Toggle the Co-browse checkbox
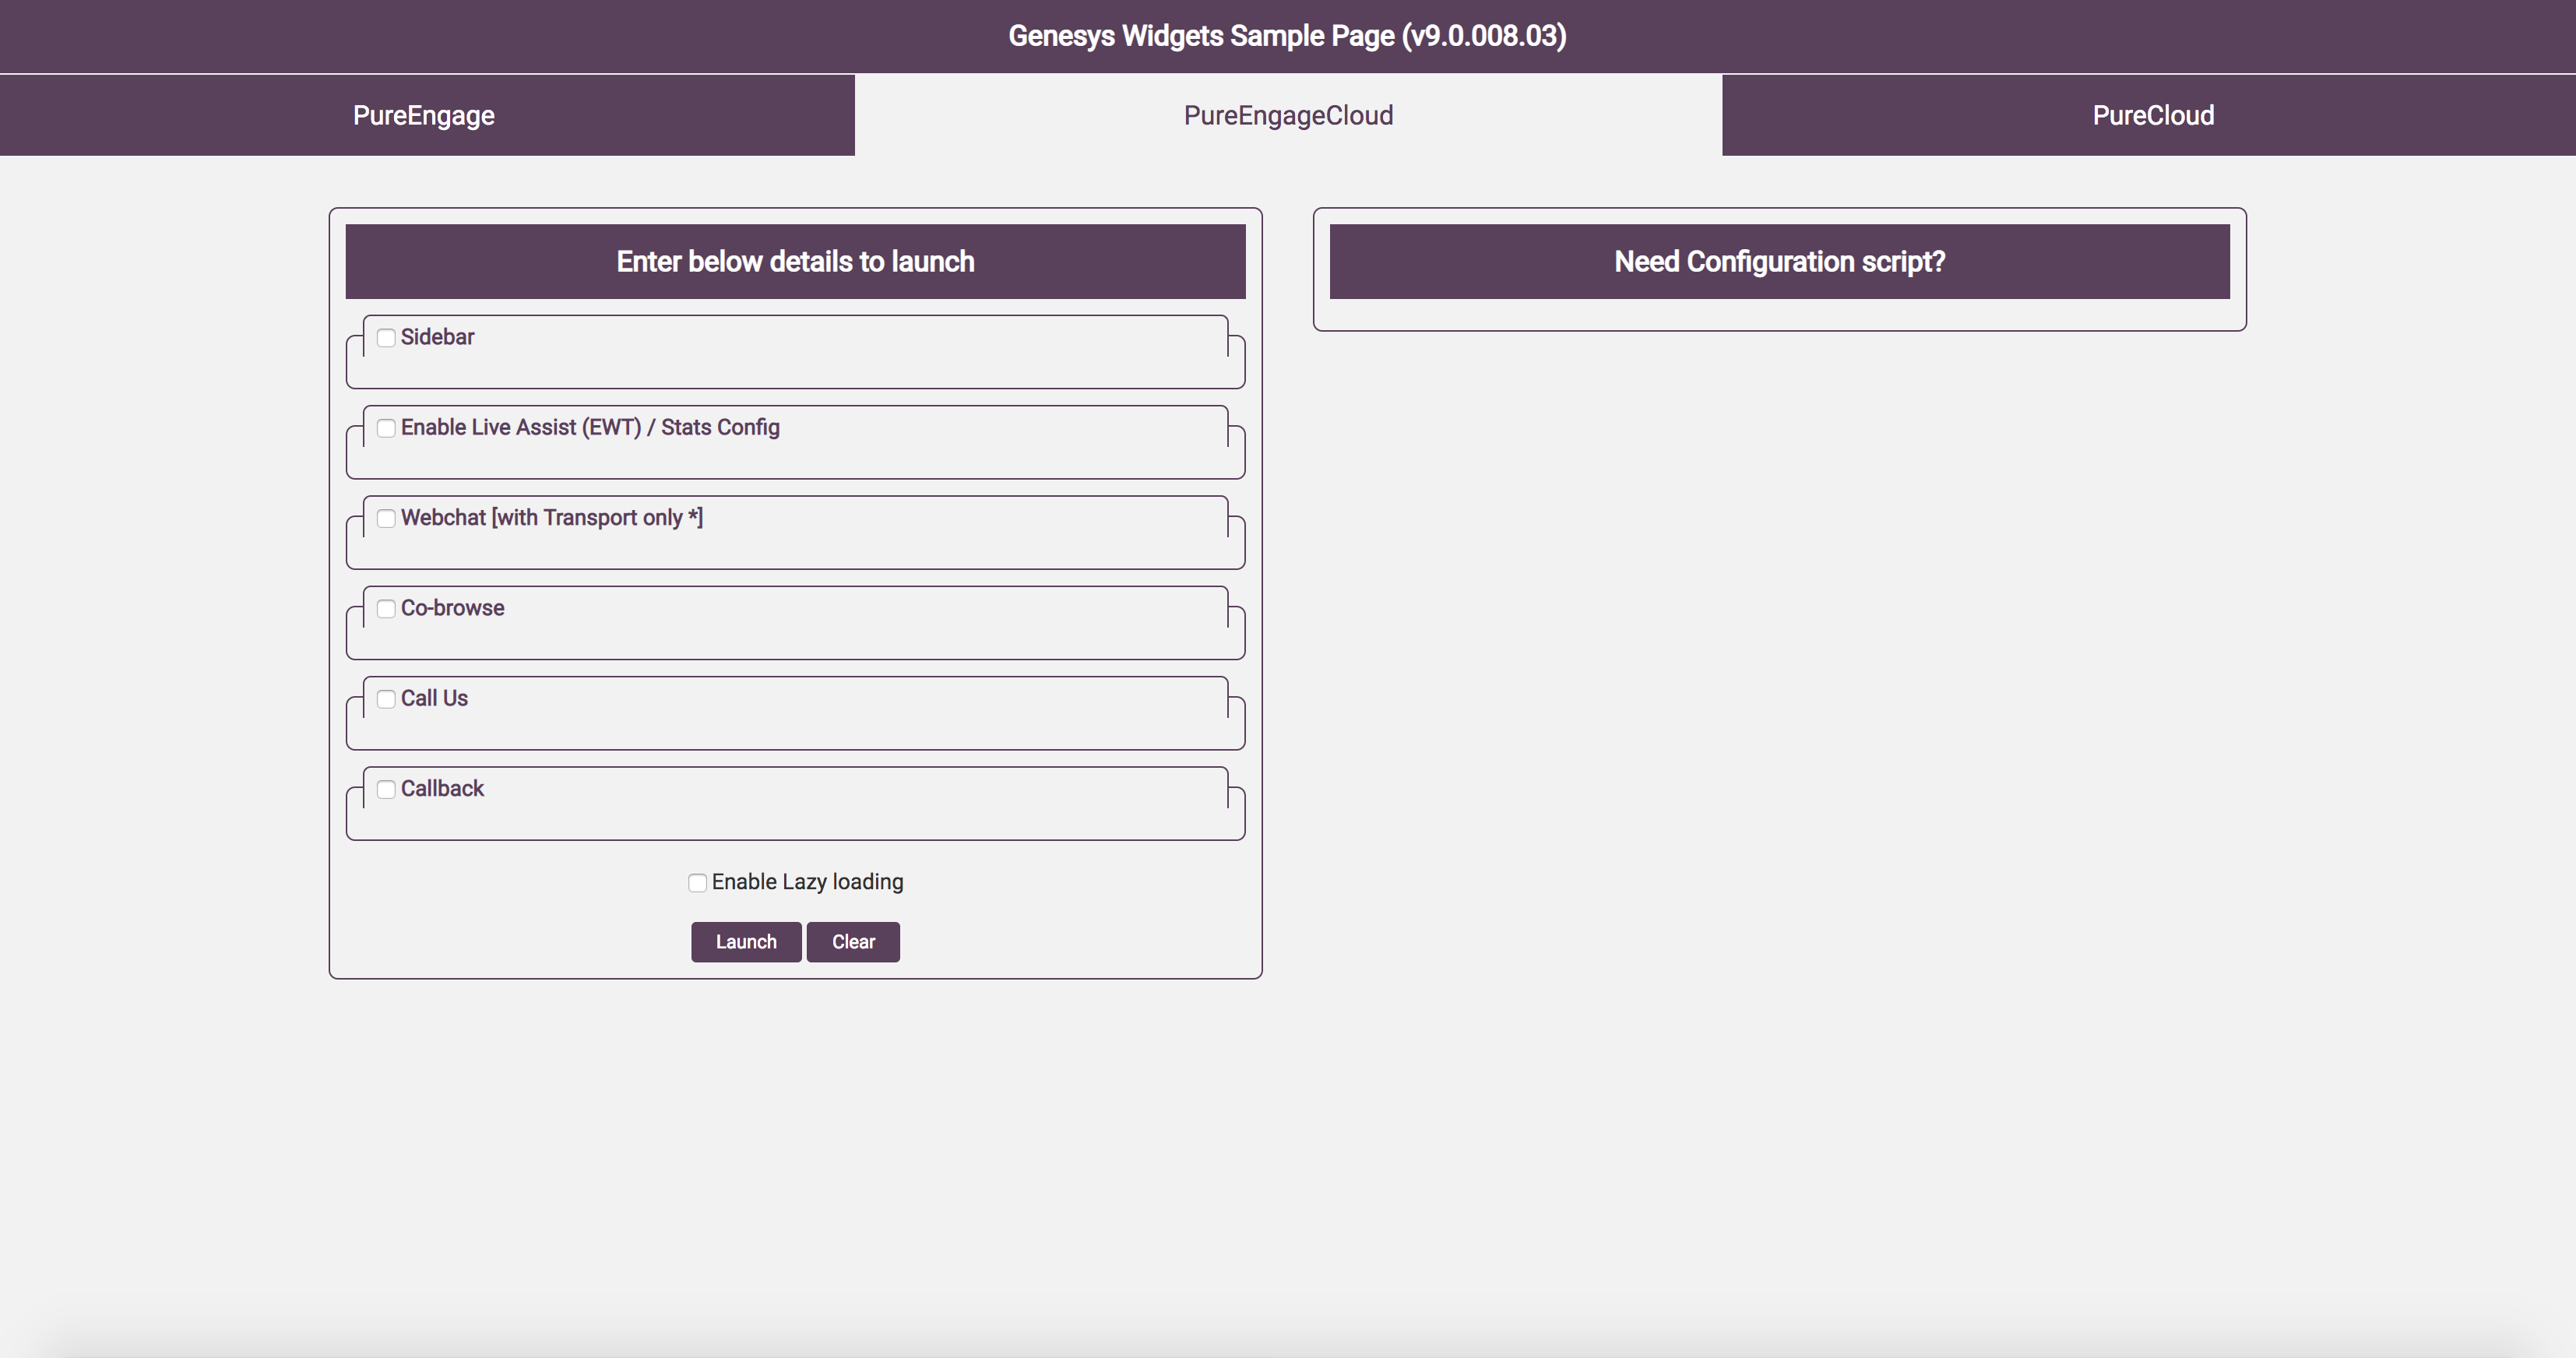2576x1358 pixels. 386,609
